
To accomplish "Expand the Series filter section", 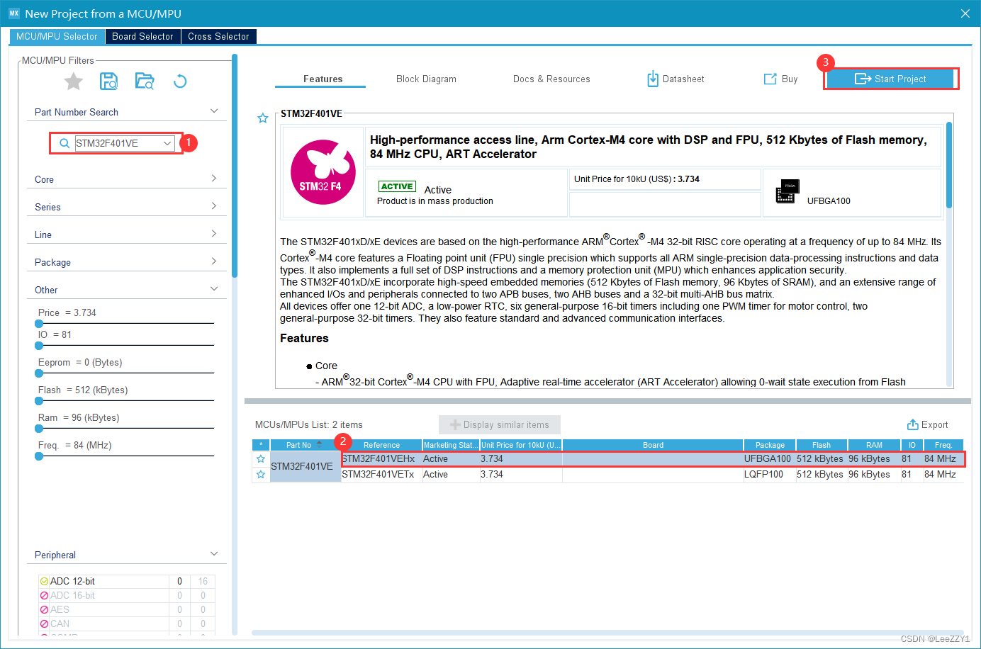I will 214,206.
